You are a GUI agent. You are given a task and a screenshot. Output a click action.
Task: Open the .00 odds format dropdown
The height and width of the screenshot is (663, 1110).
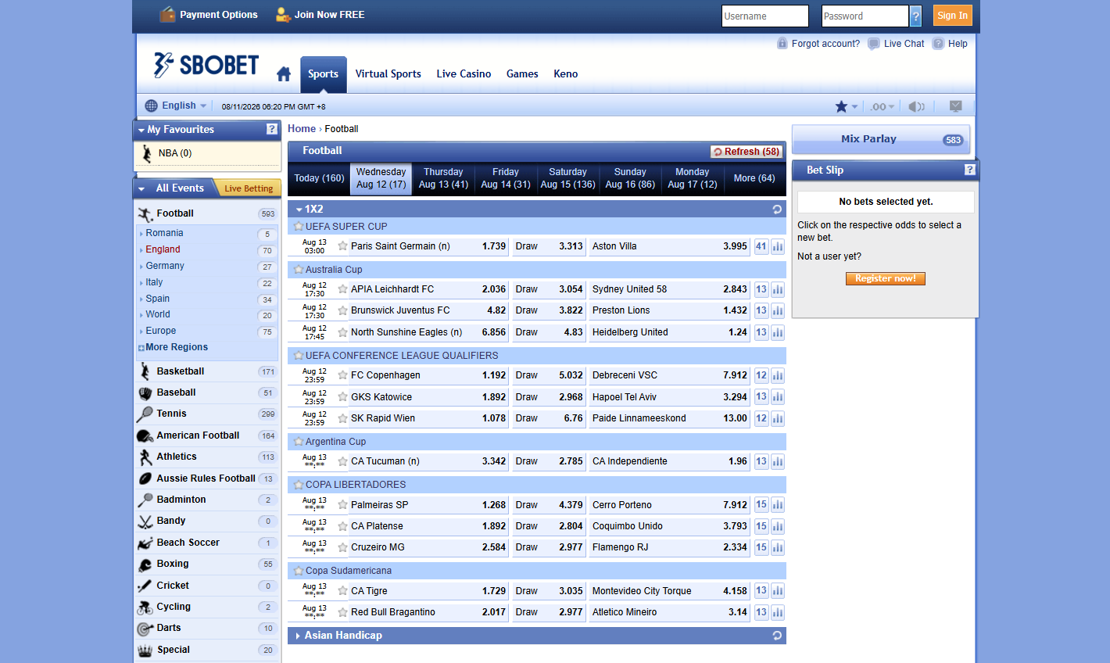883,106
